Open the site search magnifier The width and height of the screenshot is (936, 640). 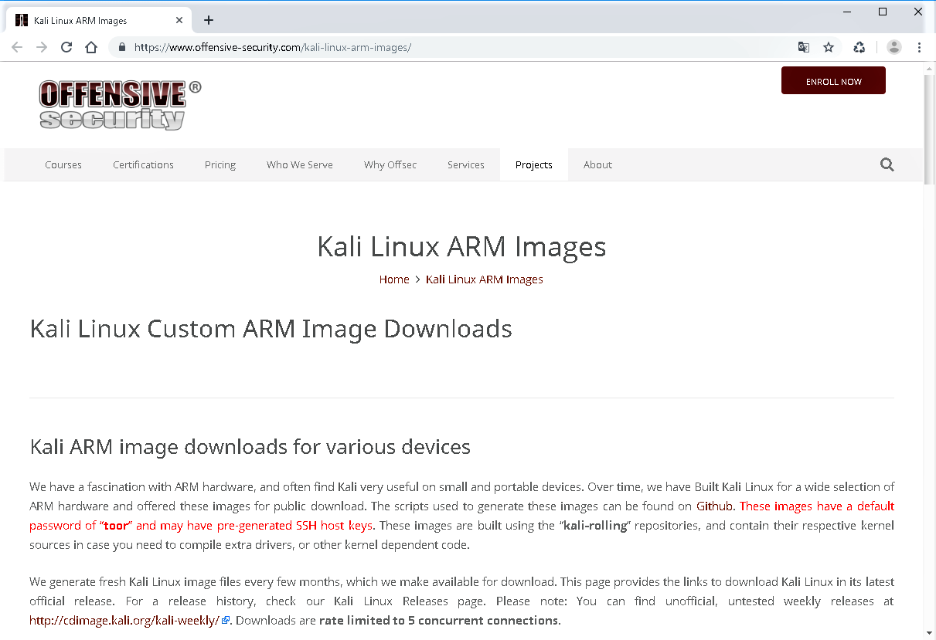(x=887, y=164)
